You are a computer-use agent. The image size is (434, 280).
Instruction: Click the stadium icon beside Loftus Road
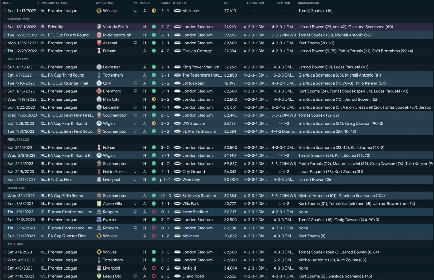click(x=177, y=83)
